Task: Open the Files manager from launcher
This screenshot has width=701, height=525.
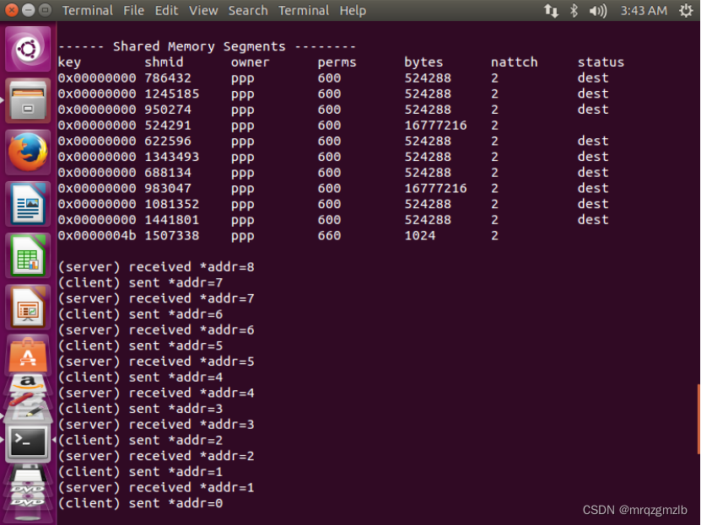Action: [x=28, y=100]
